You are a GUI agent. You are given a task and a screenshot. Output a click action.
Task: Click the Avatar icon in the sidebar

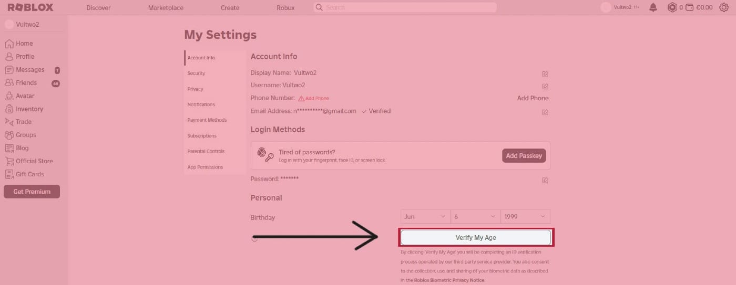click(9, 96)
